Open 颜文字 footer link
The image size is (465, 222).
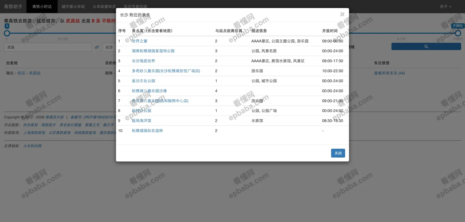tap(108, 125)
